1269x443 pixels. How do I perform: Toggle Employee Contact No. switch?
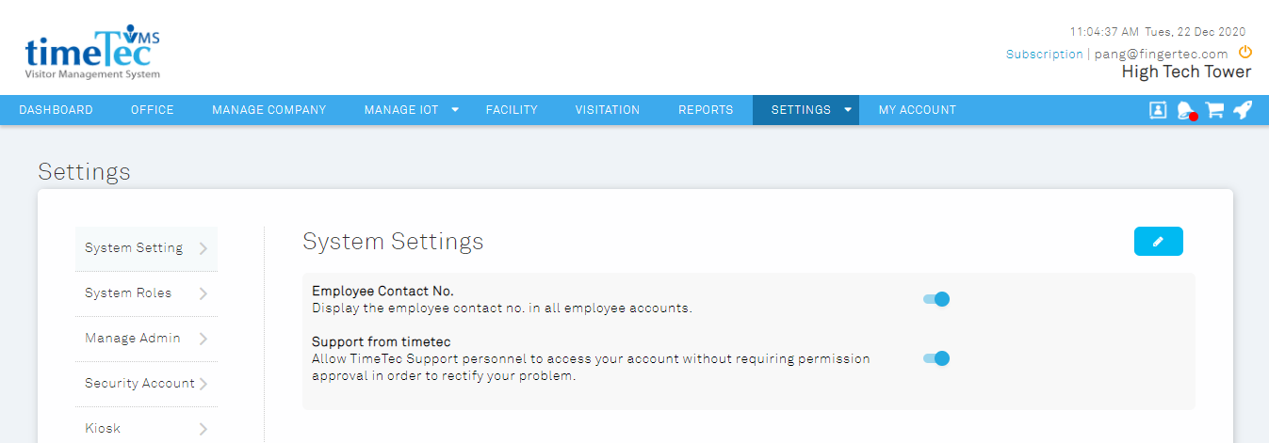pyautogui.click(x=936, y=299)
